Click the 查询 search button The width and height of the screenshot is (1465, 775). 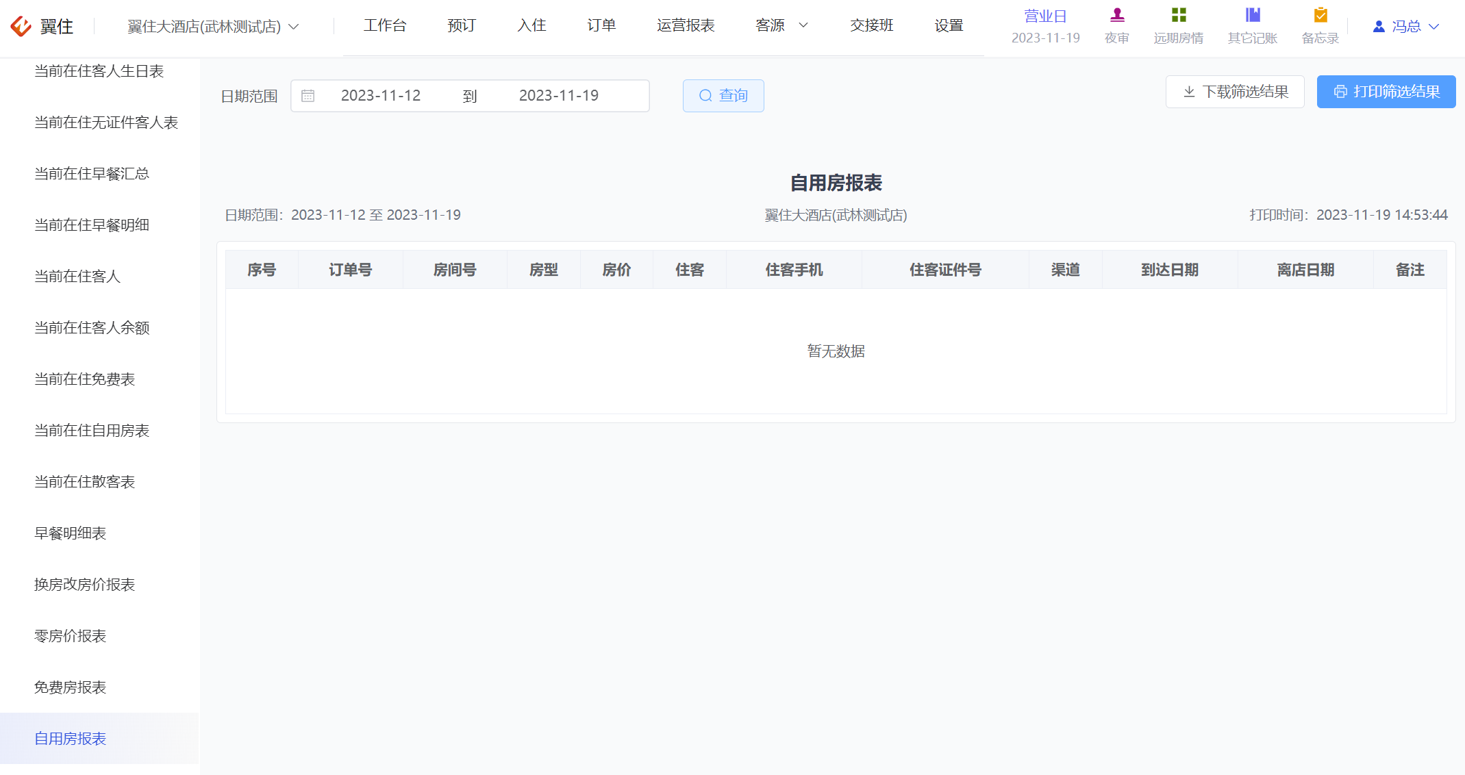(x=723, y=96)
